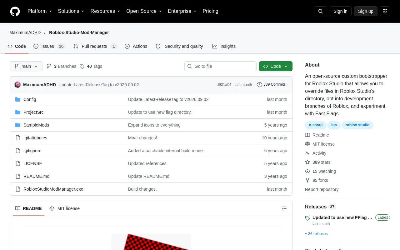Click the ProjectSrc folder icon
The image size is (400, 250).
18,112
